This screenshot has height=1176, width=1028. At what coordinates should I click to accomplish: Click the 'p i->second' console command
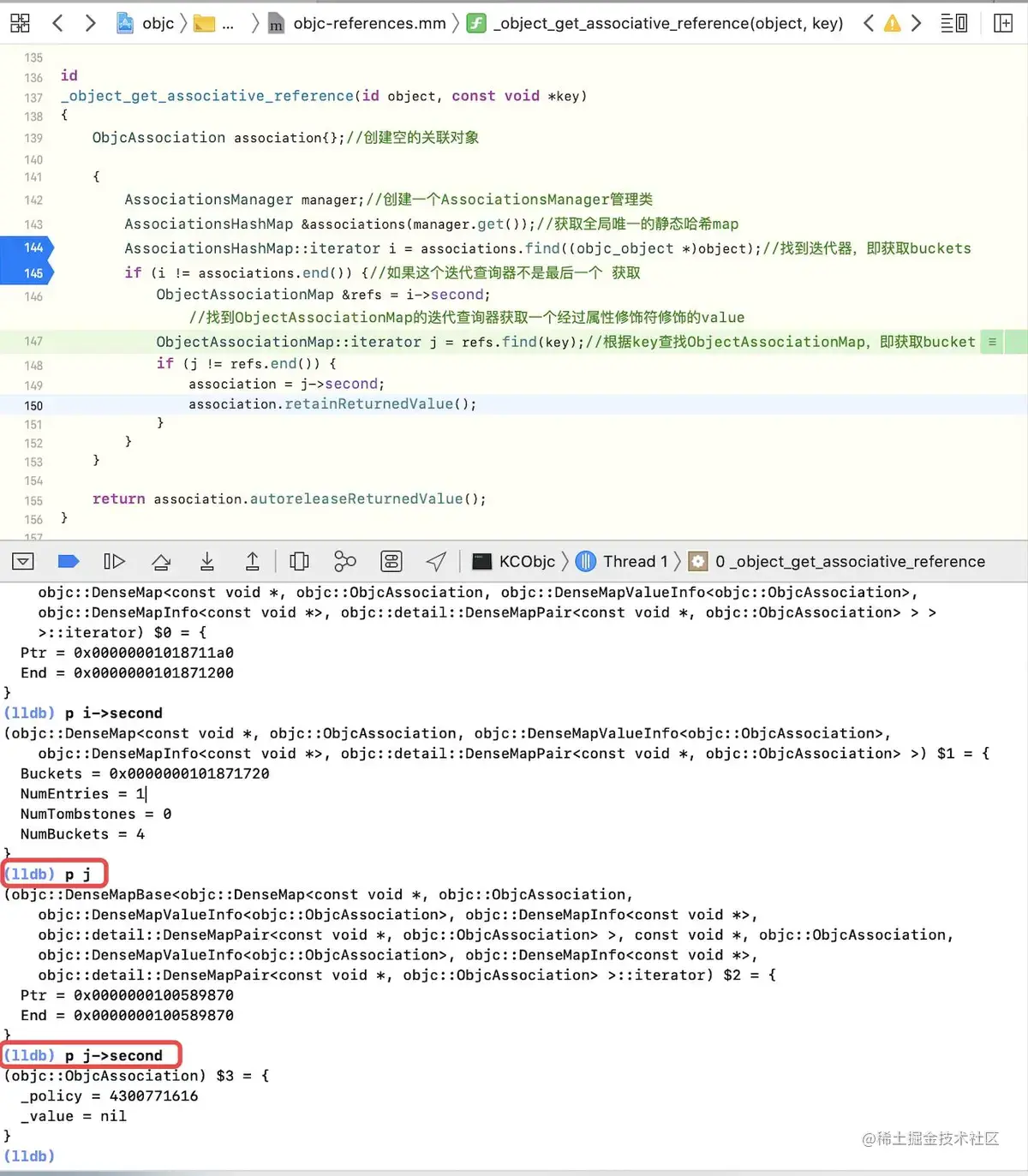click(x=113, y=713)
